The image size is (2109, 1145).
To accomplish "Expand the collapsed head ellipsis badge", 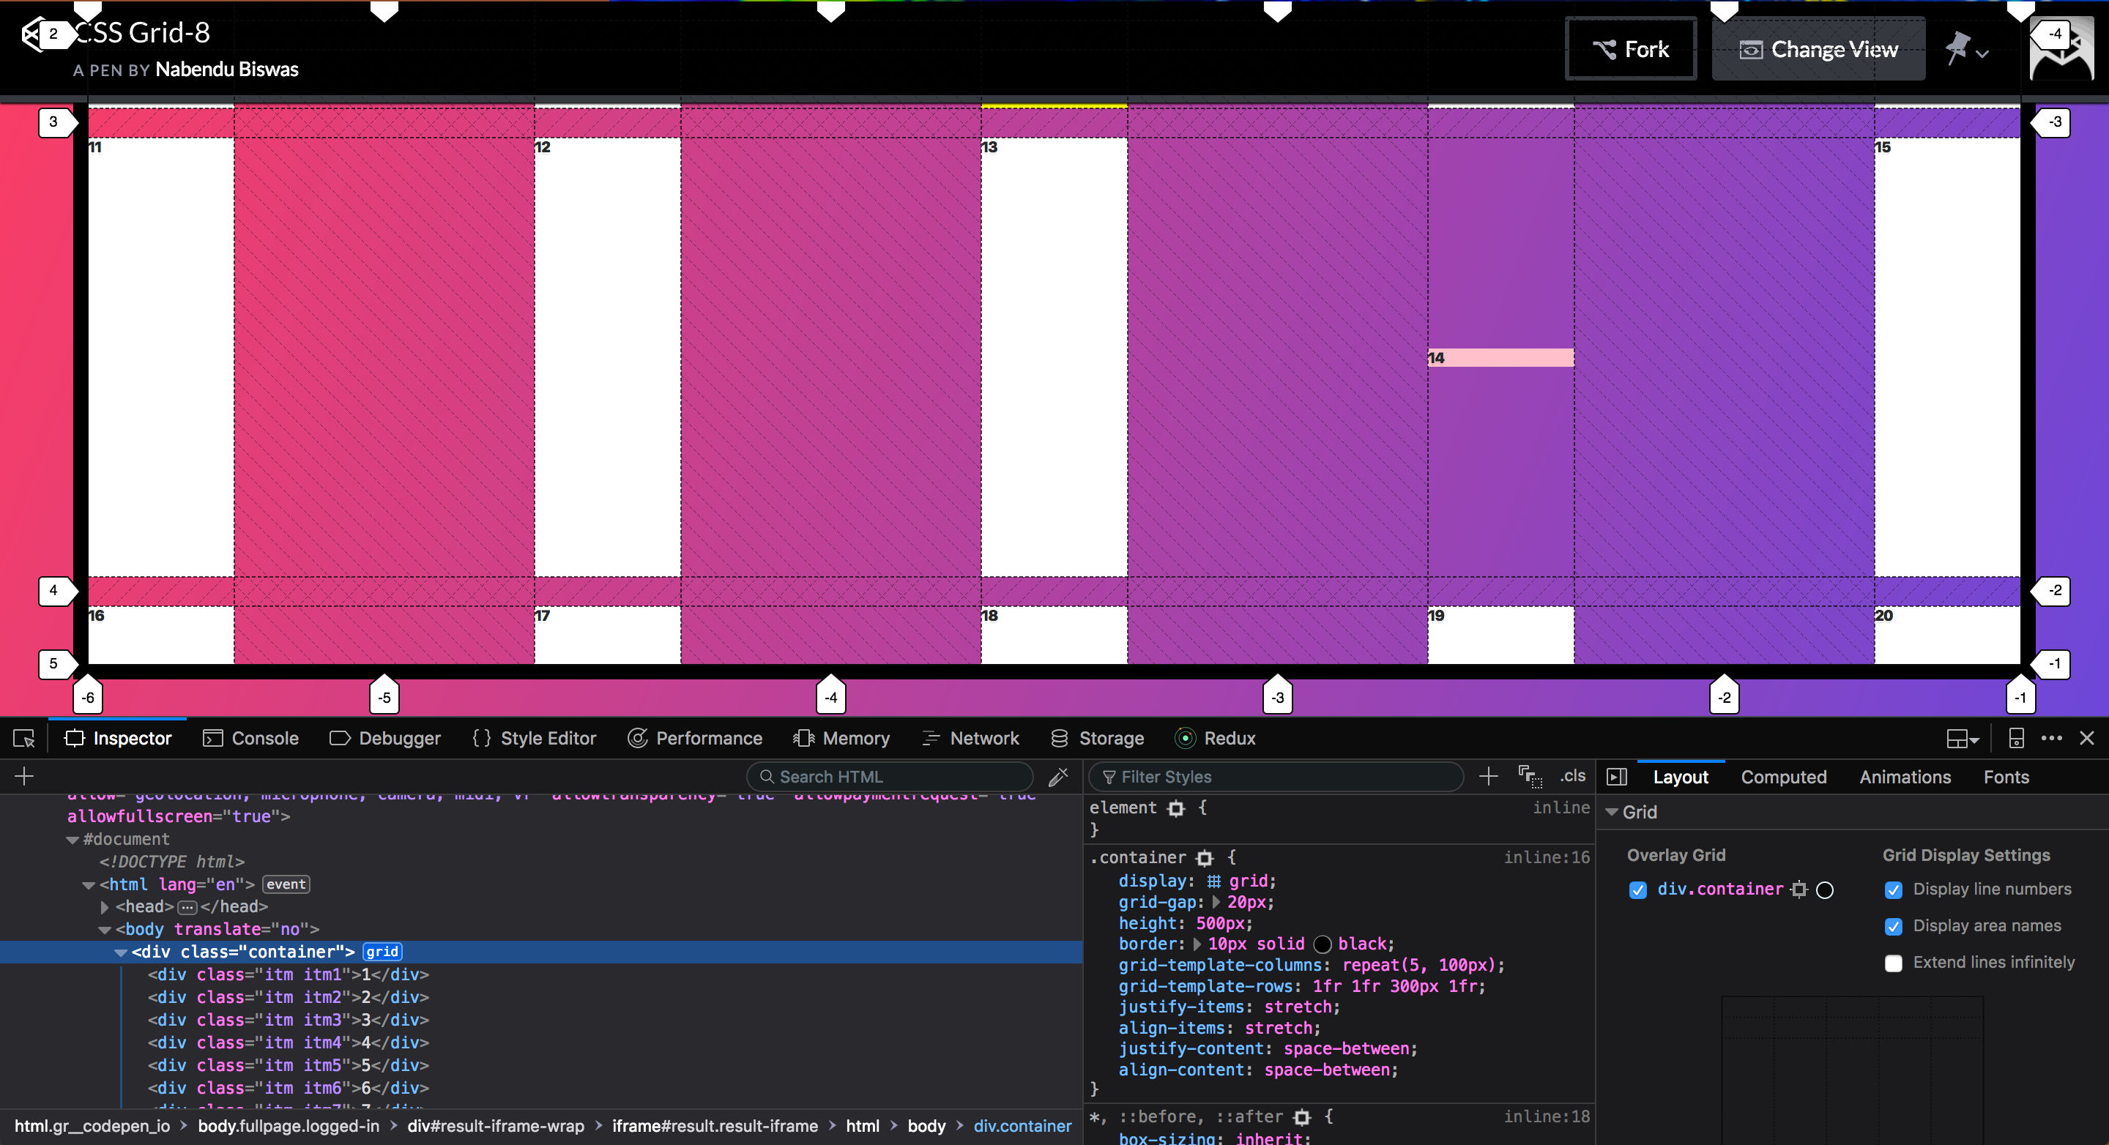I will (187, 907).
